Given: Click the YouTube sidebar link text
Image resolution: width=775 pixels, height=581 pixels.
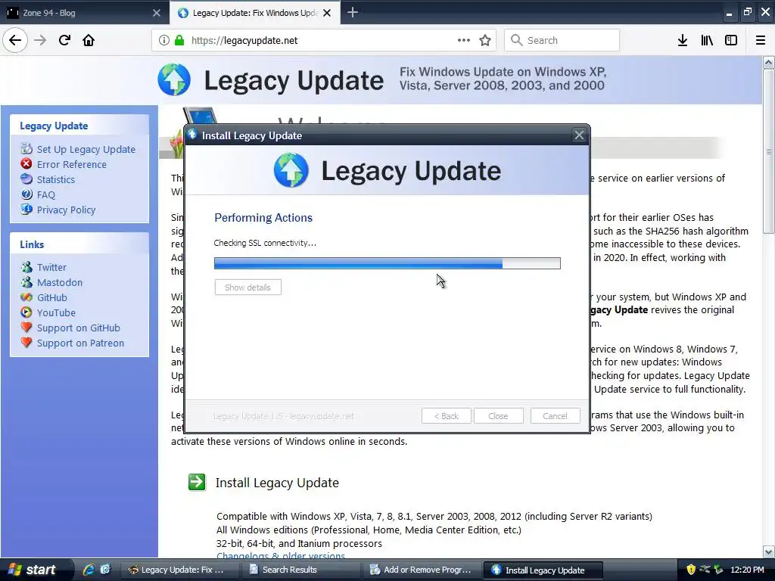Looking at the screenshot, I should 56,312.
